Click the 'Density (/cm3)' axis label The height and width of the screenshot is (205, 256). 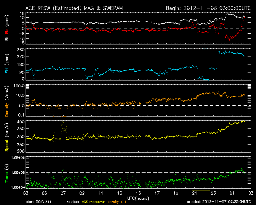(x=7, y=101)
